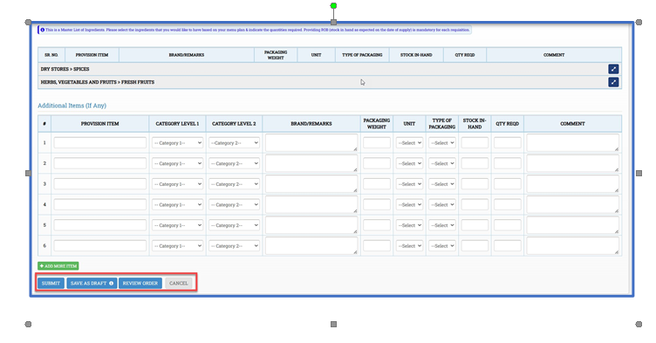
Task: Click the info icon on Save As Draft
Action: 112,284
